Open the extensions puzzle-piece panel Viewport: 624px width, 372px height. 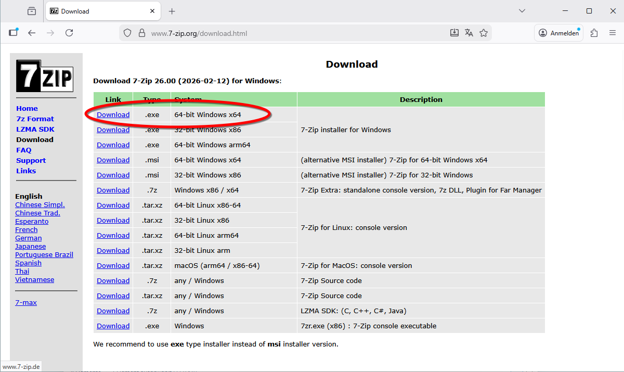click(594, 32)
